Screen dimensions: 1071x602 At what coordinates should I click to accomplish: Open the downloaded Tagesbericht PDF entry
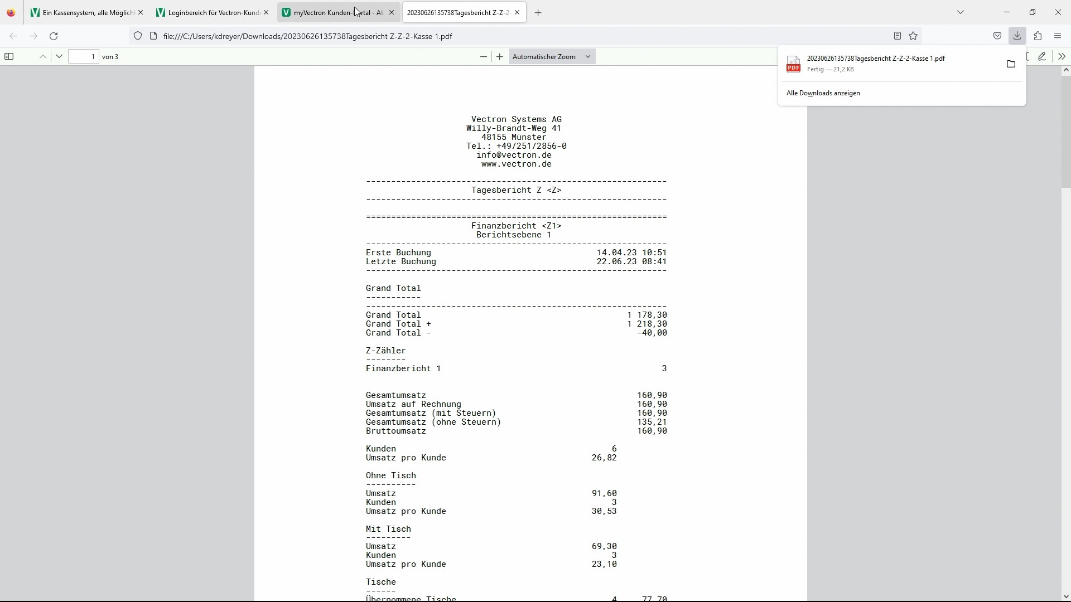point(876,64)
